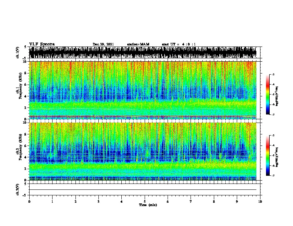Click time axis tick label "5"
This screenshot has height=226, width=293.
click(145, 202)
